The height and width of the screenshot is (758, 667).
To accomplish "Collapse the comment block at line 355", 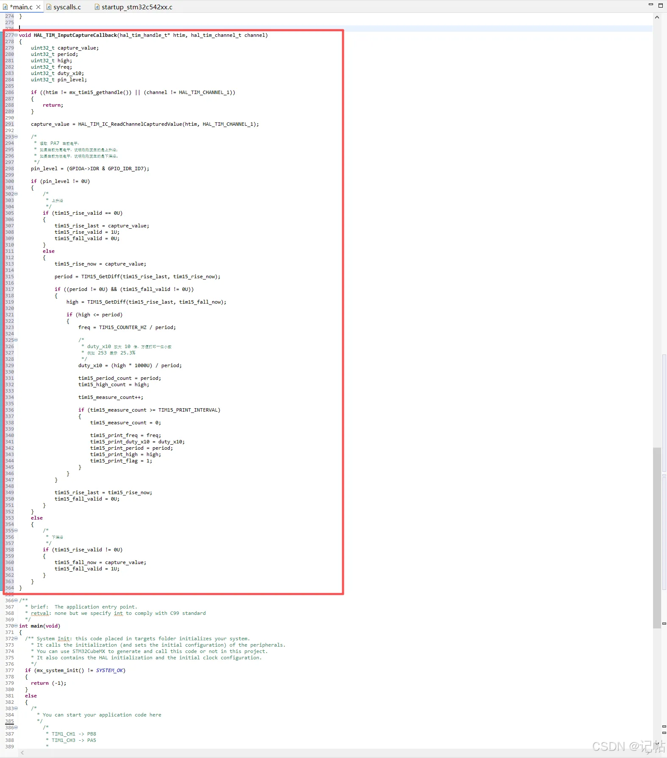I will [16, 531].
